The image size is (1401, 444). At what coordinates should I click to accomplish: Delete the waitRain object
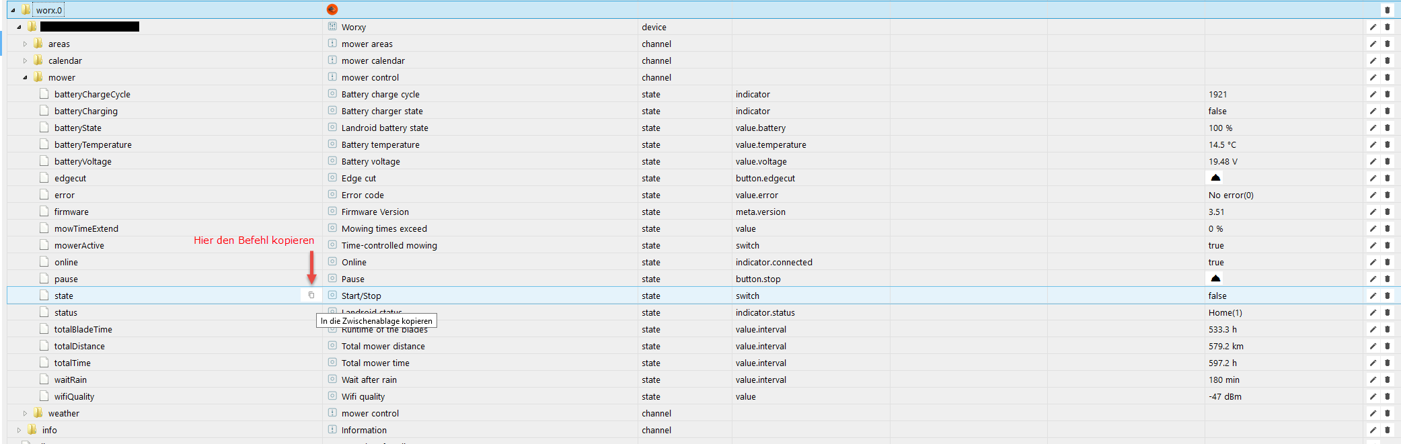(x=1387, y=380)
